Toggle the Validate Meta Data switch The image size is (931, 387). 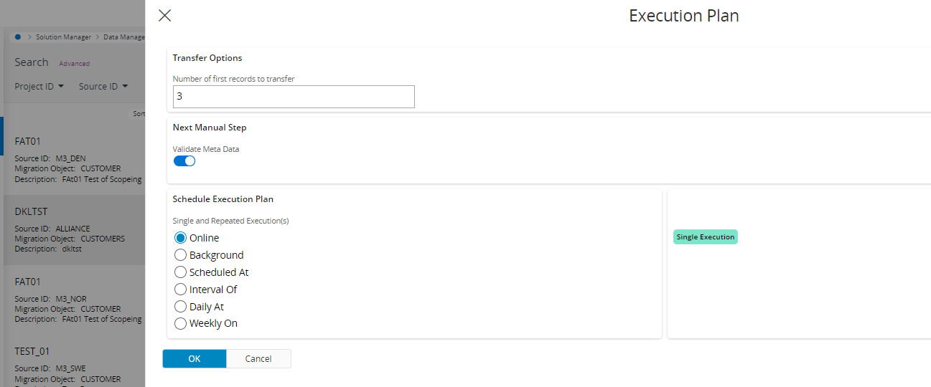184,161
